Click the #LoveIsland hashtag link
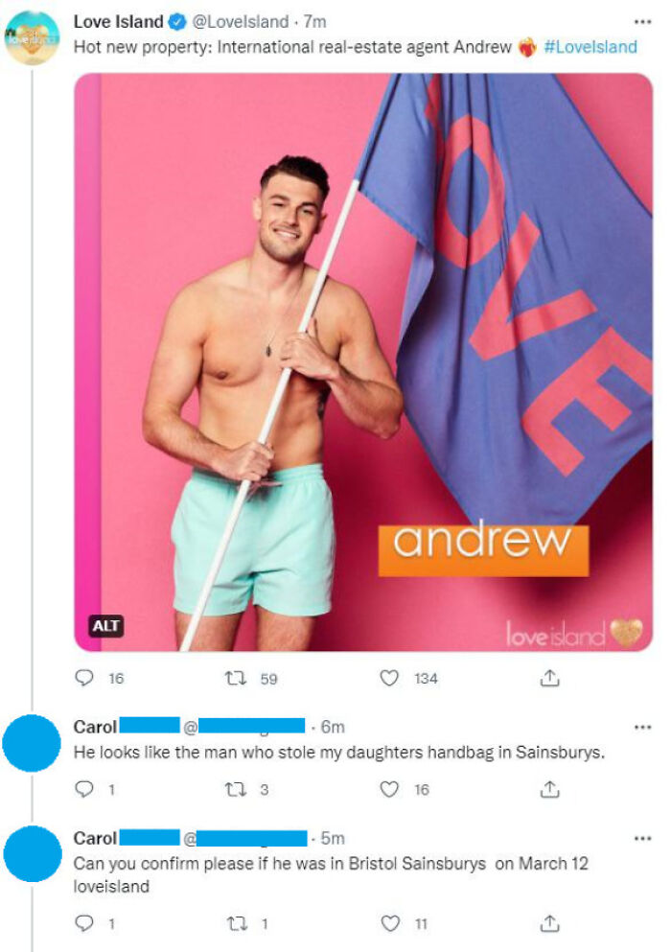671x952 pixels. click(x=590, y=47)
